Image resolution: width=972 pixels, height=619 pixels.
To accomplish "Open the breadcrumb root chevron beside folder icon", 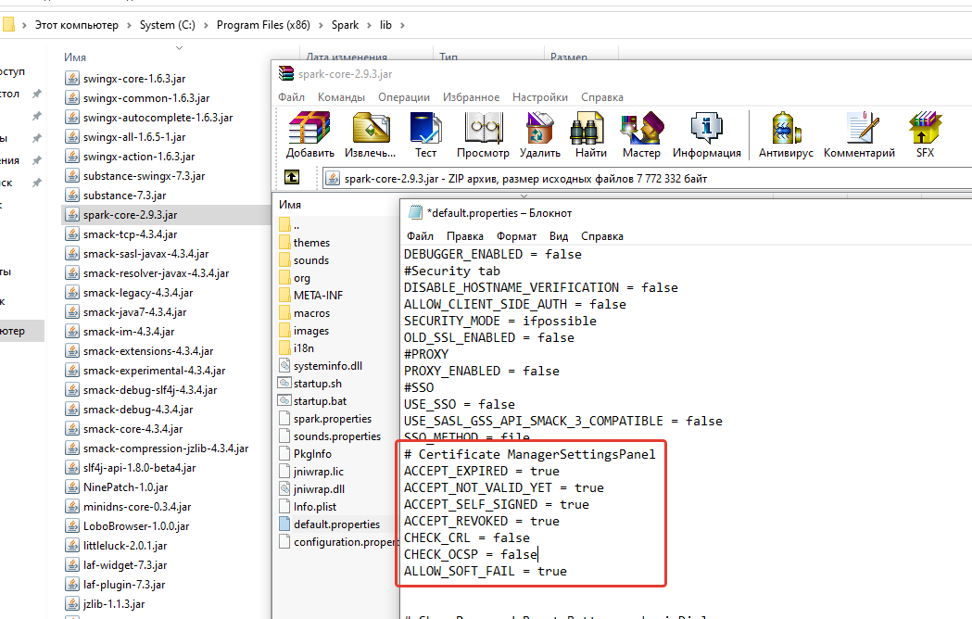I will (x=24, y=25).
